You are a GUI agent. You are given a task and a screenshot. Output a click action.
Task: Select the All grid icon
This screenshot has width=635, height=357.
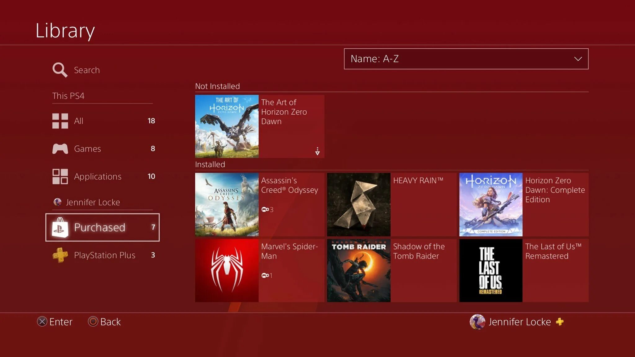[60, 121]
